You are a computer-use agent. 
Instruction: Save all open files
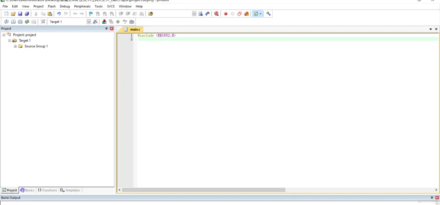[27, 14]
